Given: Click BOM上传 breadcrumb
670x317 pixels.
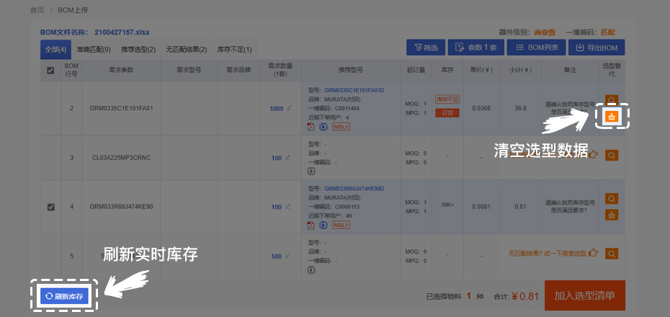Looking at the screenshot, I should pos(73,10).
